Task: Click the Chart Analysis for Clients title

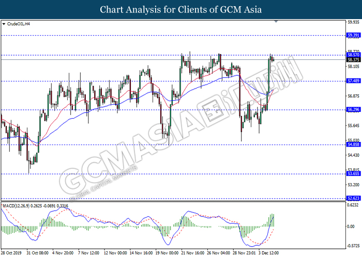Action: [x=181, y=9]
